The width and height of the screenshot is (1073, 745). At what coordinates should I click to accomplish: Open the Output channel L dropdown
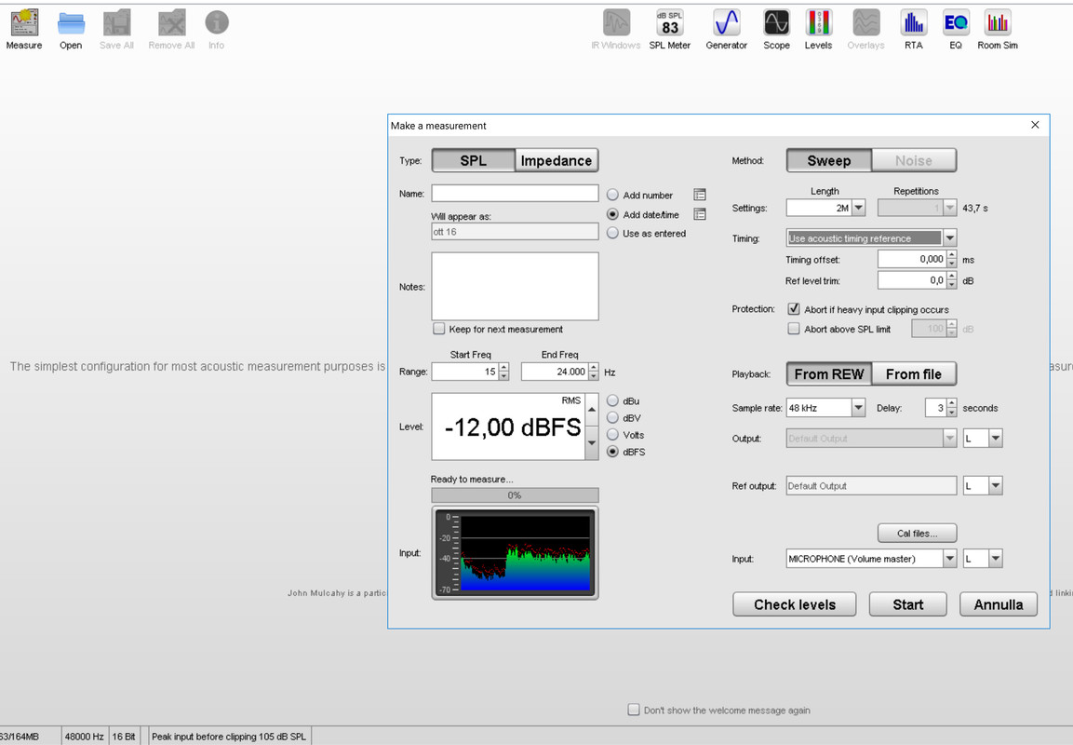996,439
